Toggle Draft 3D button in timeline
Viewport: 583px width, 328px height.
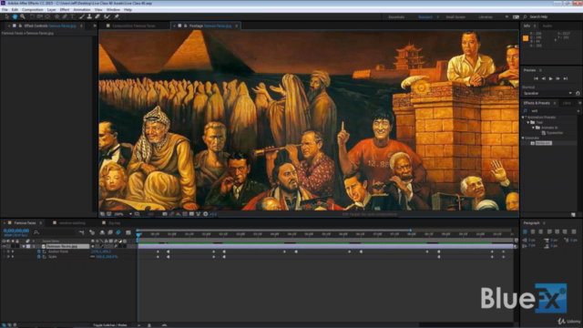92,232
